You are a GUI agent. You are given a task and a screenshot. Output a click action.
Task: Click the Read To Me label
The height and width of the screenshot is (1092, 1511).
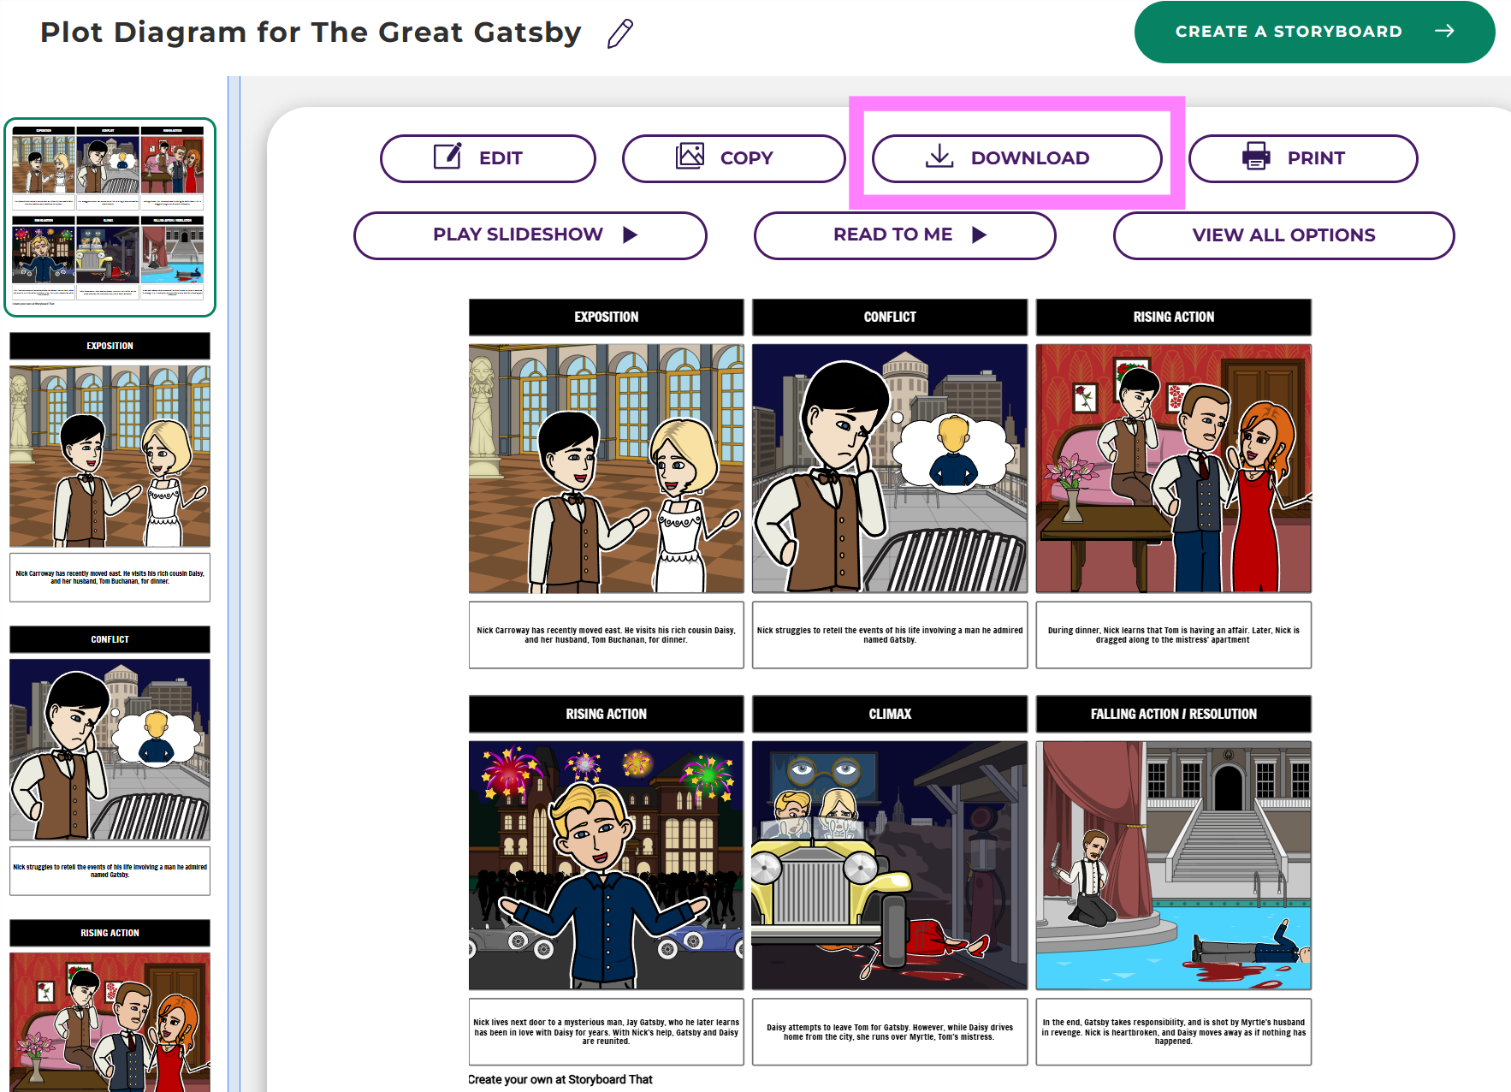point(892,234)
